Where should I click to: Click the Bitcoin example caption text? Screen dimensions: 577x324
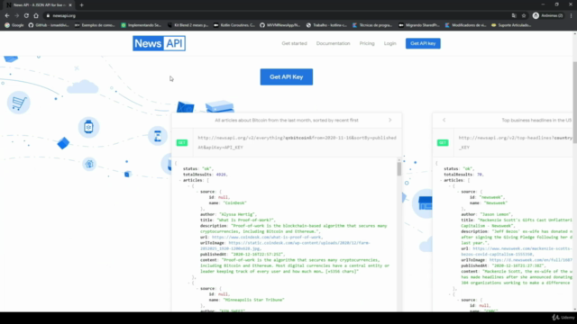pos(287,120)
